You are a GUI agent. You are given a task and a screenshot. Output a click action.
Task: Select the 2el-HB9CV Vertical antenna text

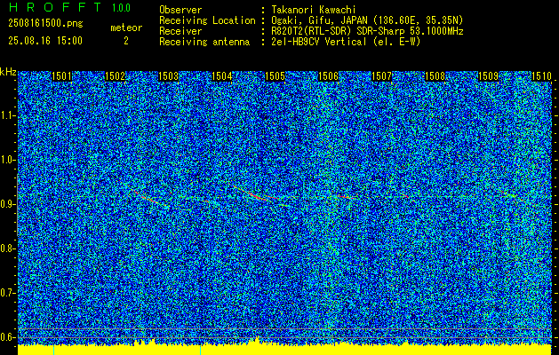click(x=346, y=42)
